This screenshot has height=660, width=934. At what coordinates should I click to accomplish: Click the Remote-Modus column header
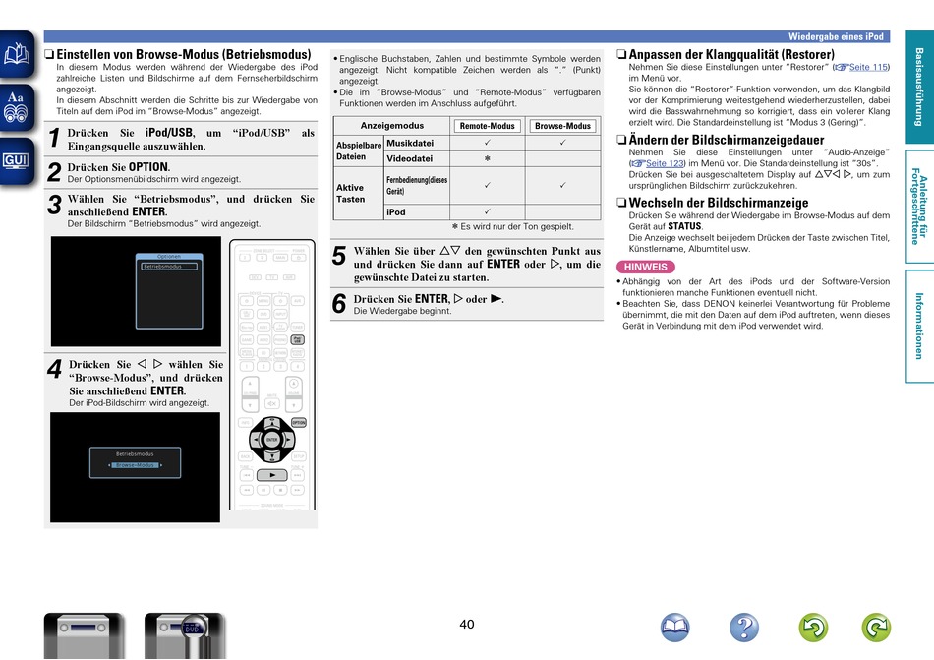pos(488,126)
